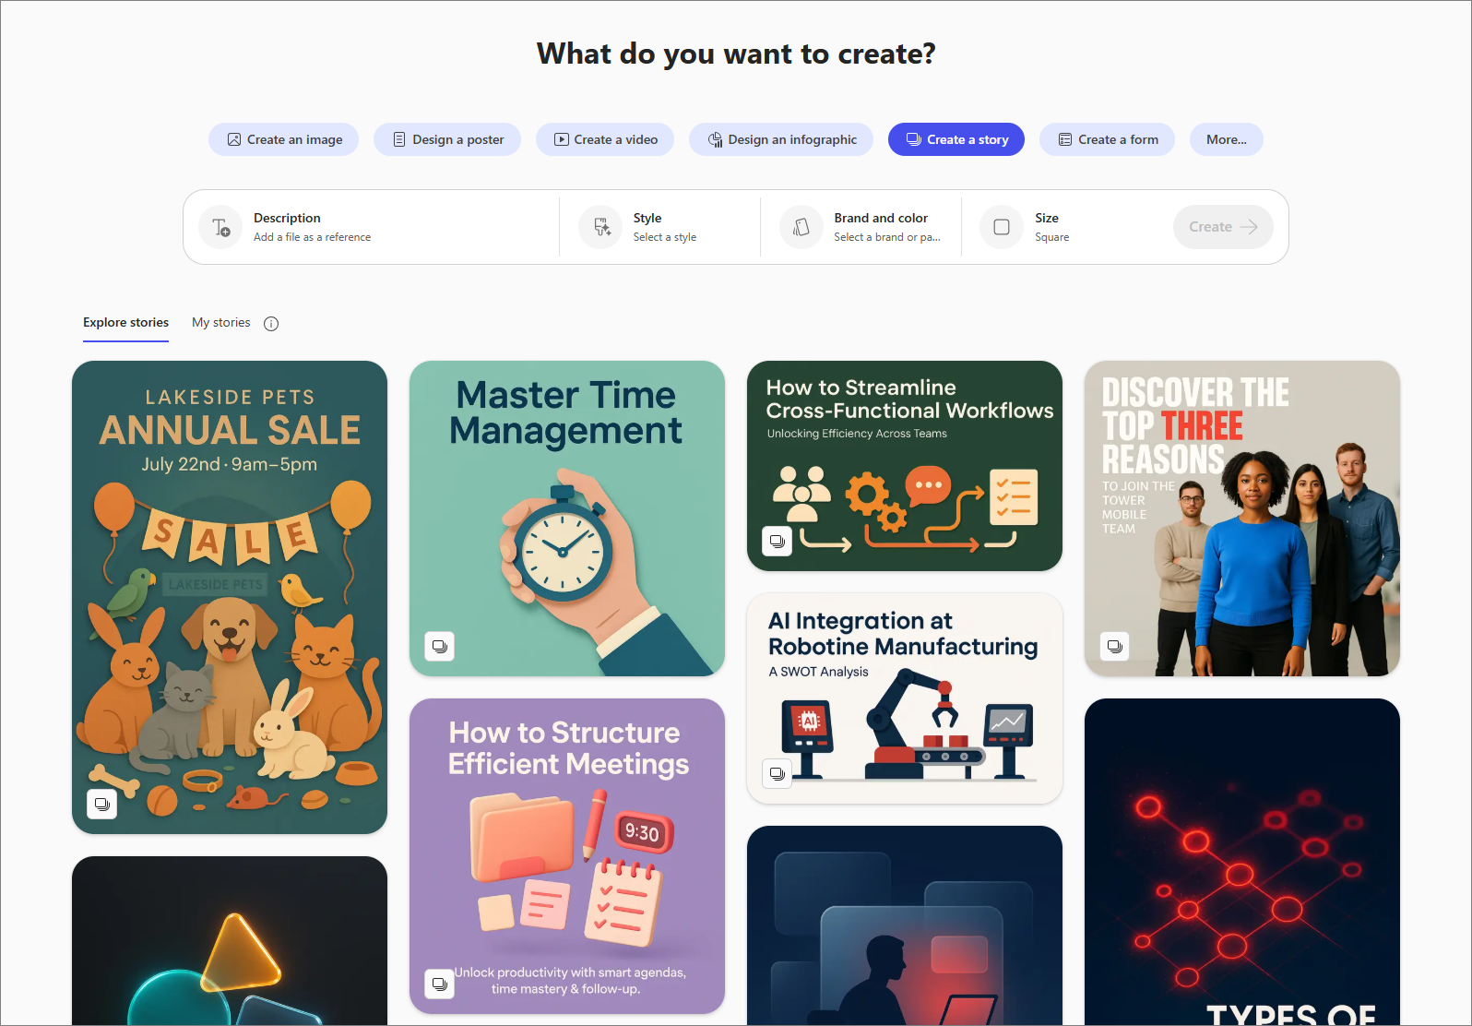Select the Design an infographic chip

pyautogui.click(x=781, y=139)
